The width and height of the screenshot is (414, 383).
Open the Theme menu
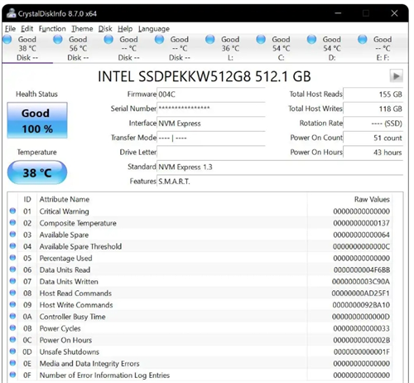(82, 29)
